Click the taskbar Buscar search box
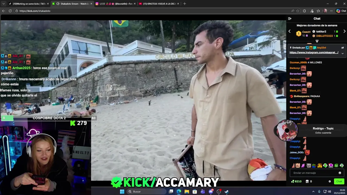Screen dimensions: 347x195 (x=146, y=191)
